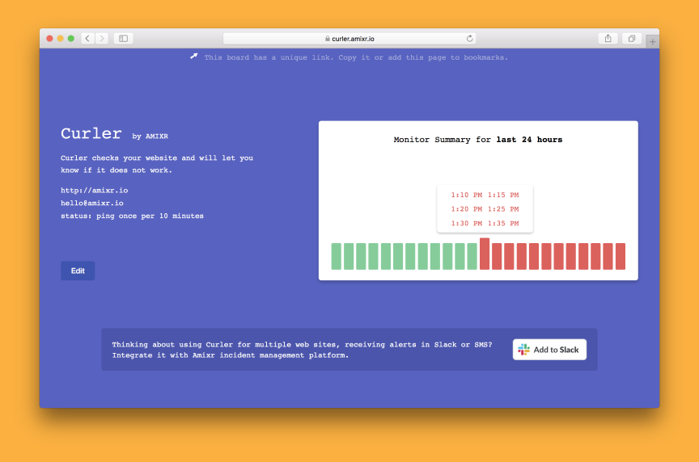This screenshot has width=699, height=462.
Task: Close the Safari window with red button
Action: (49, 39)
